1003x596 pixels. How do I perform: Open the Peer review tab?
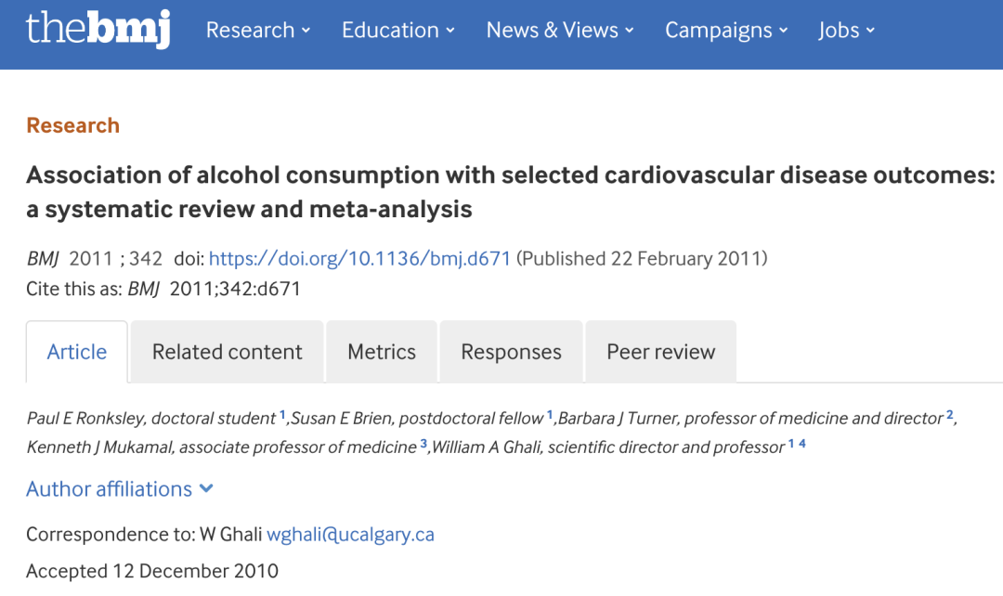661,352
